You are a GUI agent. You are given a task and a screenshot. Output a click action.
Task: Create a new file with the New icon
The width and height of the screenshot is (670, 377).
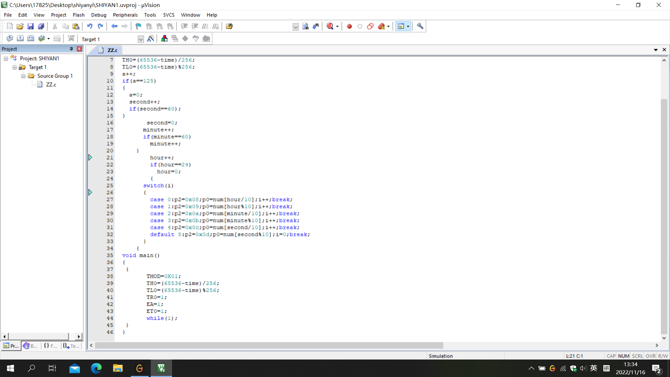[x=10, y=26]
